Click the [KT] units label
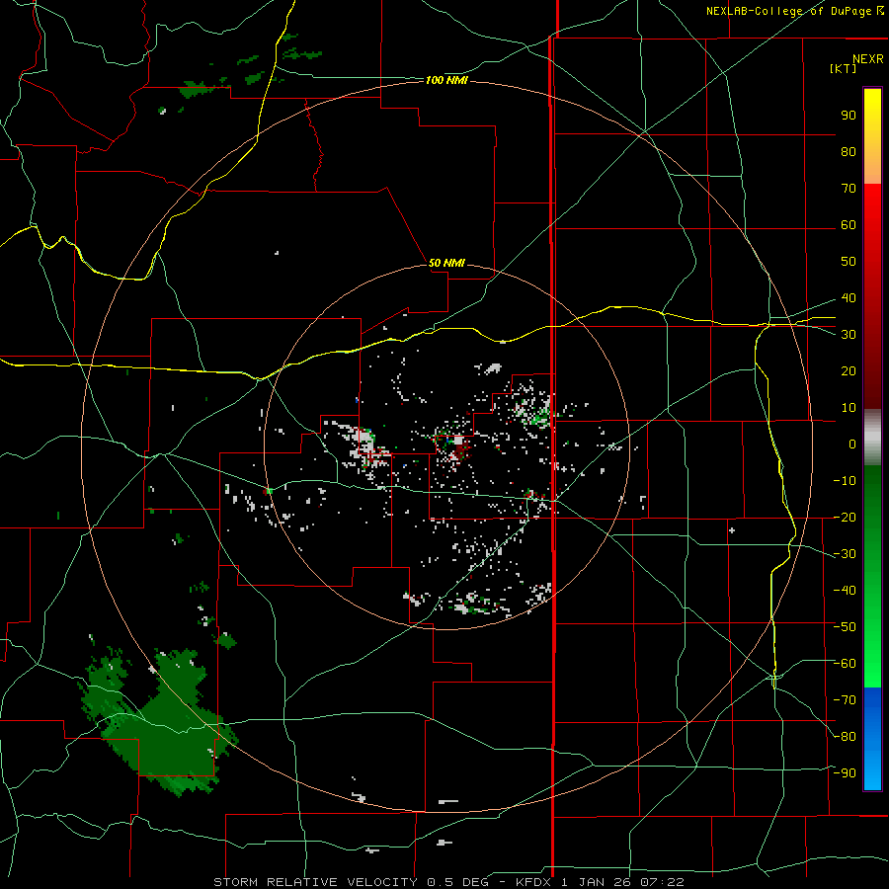 tap(843, 68)
